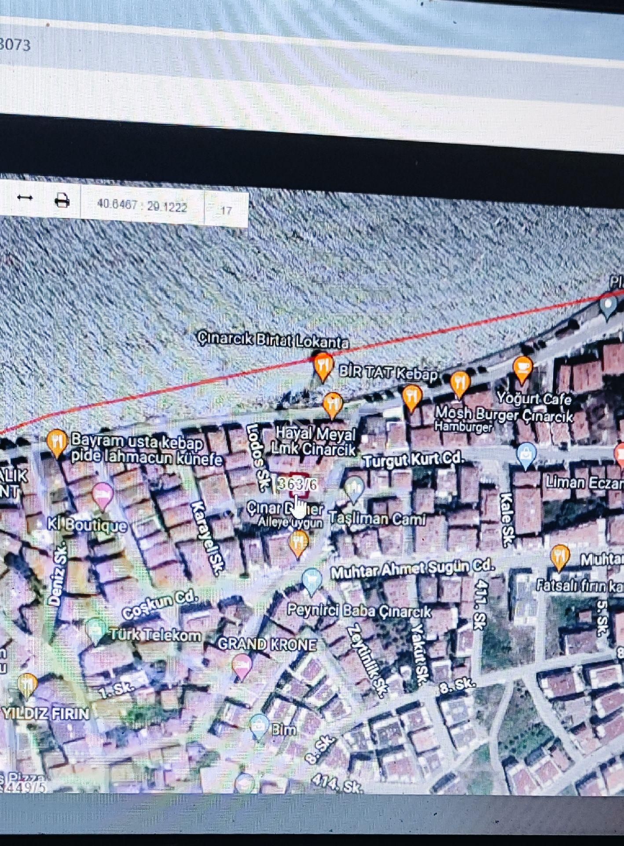The width and height of the screenshot is (624, 846).
Task: Click the Hayal Meyal Lmk restaurant pin
Action: point(333,405)
